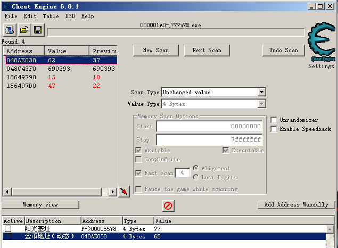Open the process list computer icon

tap(10, 30)
